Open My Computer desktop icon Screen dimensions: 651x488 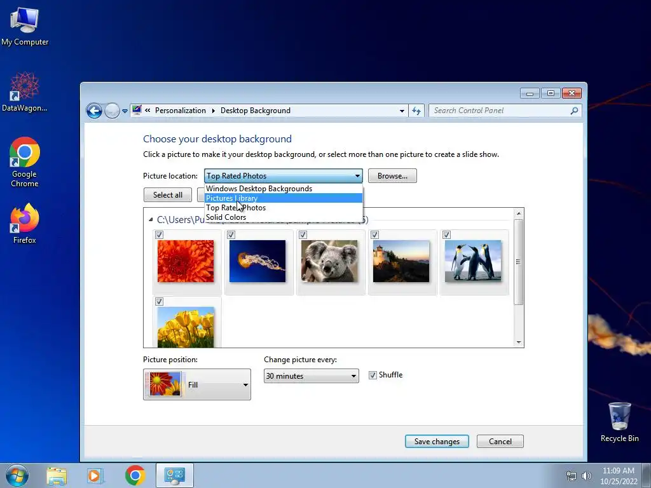pyautogui.click(x=25, y=27)
